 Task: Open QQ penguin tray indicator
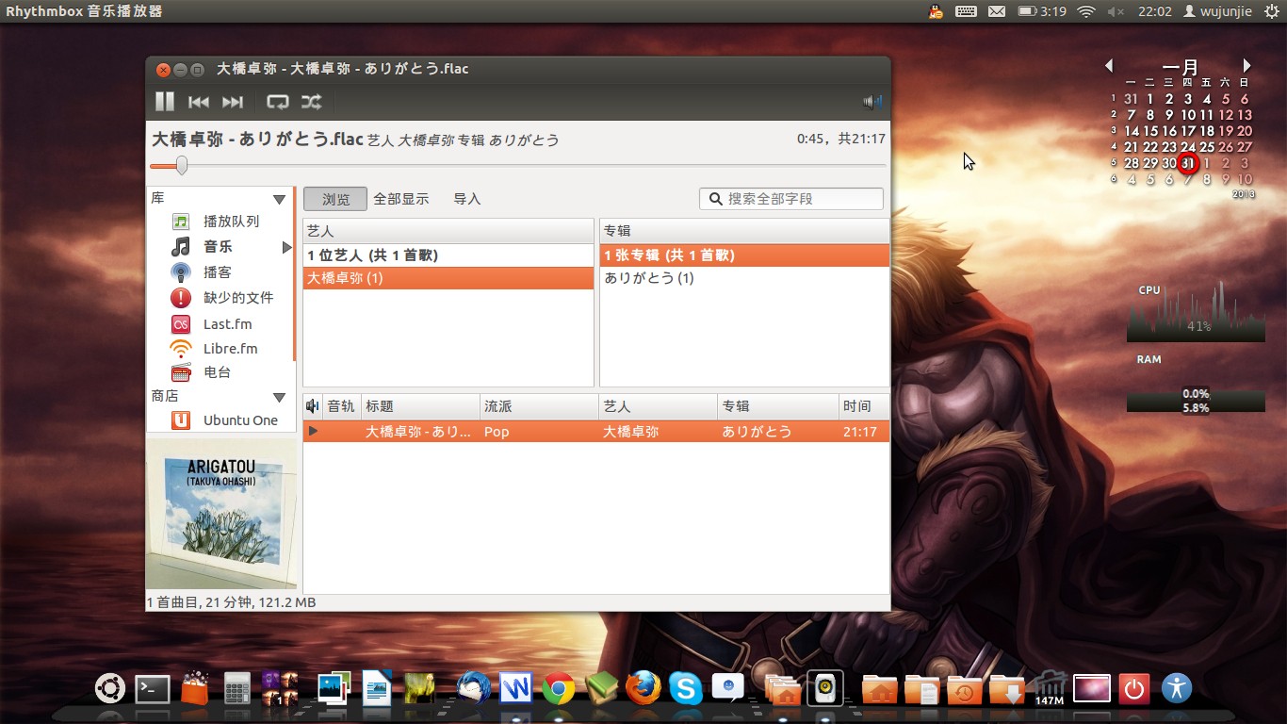(x=935, y=11)
